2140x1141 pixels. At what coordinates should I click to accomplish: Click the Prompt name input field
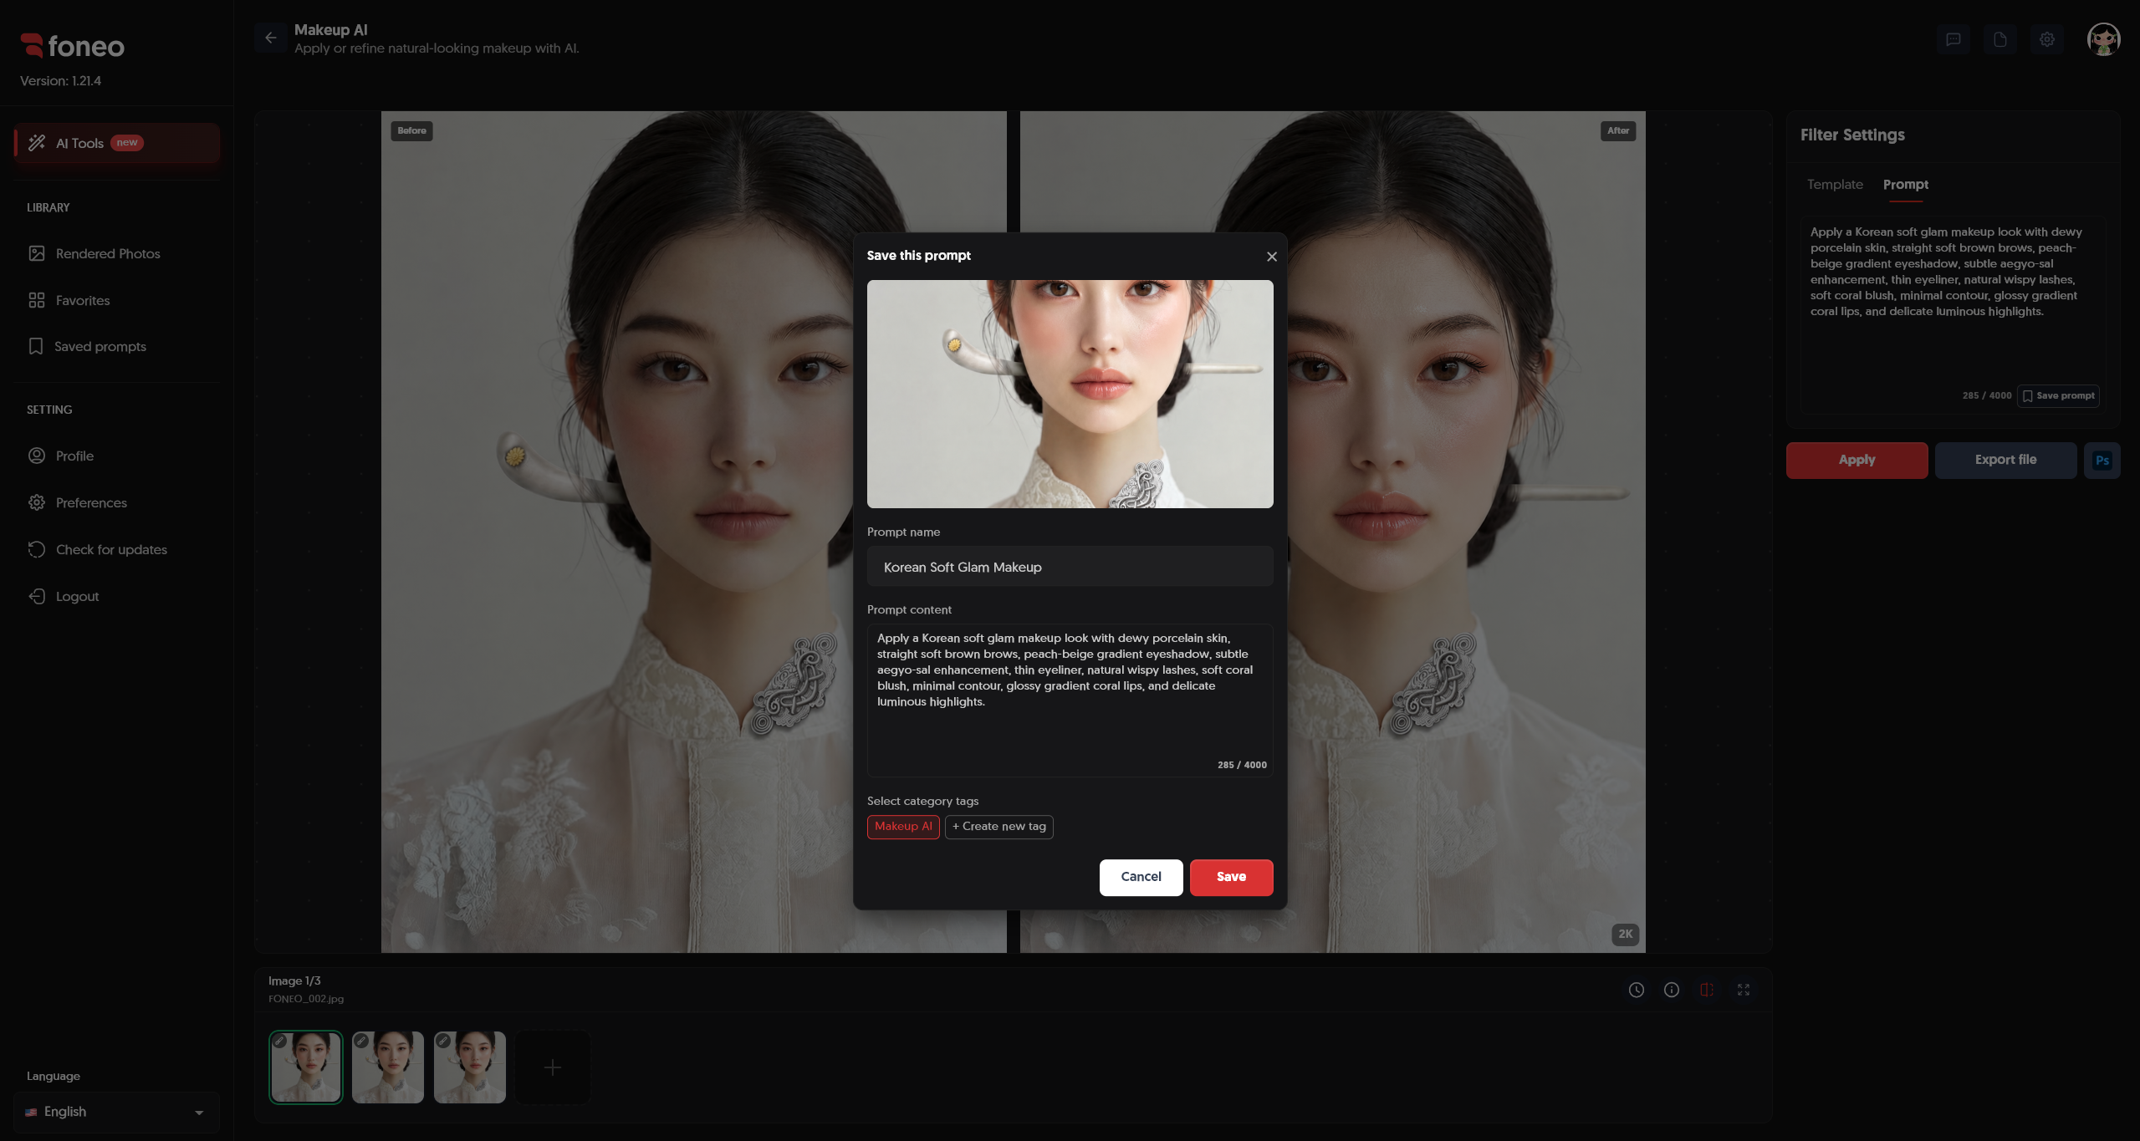[1070, 567]
